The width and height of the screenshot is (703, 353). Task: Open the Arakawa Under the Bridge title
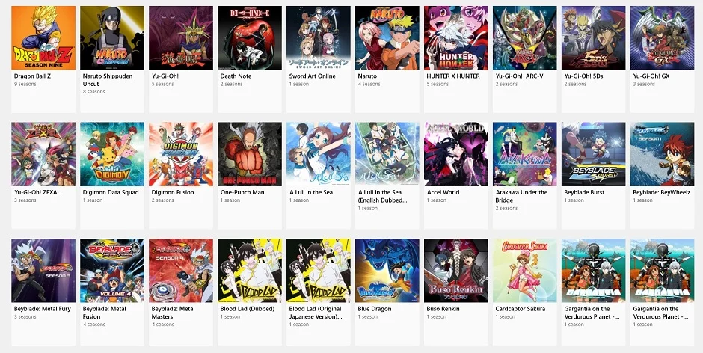(x=521, y=196)
